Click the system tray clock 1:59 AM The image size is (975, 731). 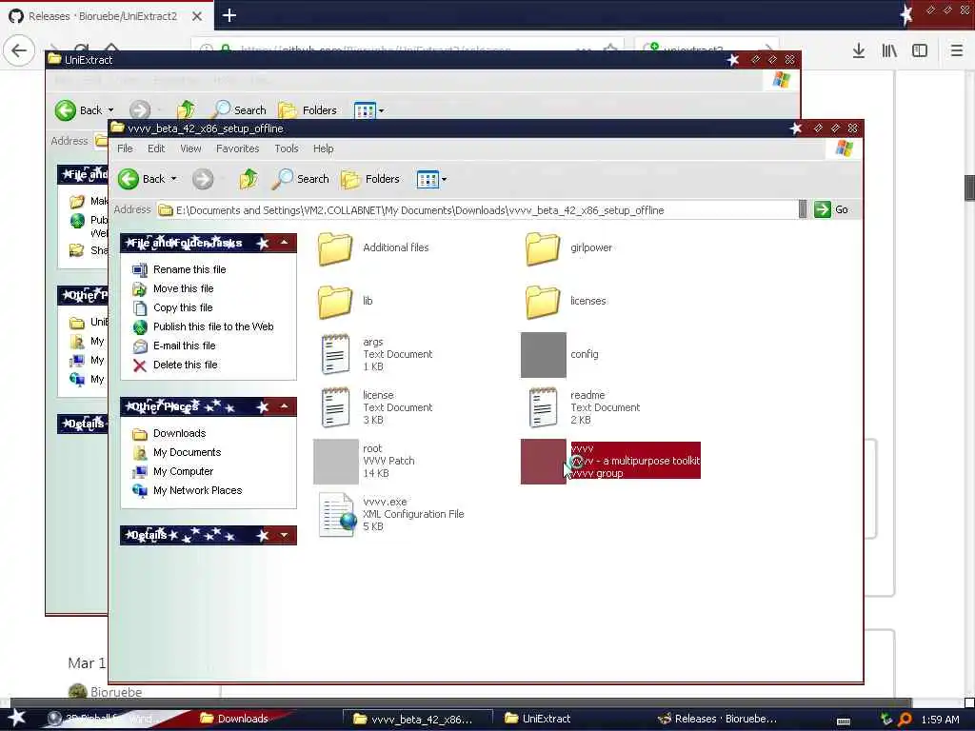coord(940,720)
